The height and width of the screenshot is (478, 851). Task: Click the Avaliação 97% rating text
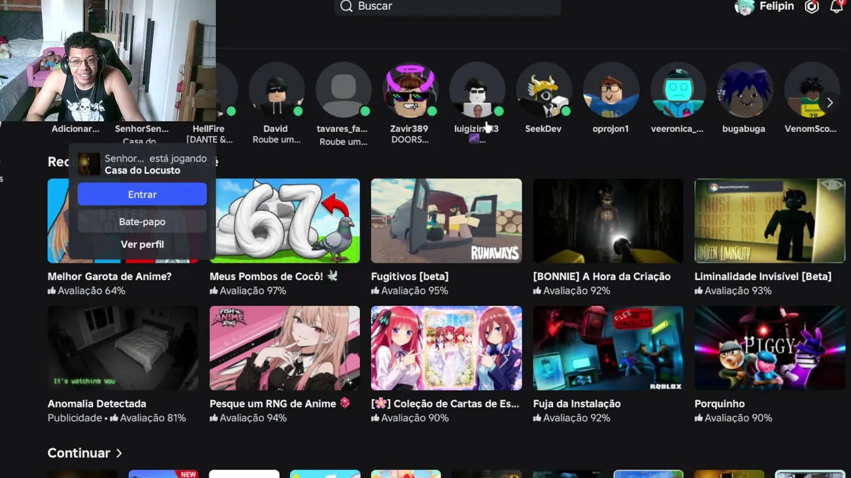point(248,291)
